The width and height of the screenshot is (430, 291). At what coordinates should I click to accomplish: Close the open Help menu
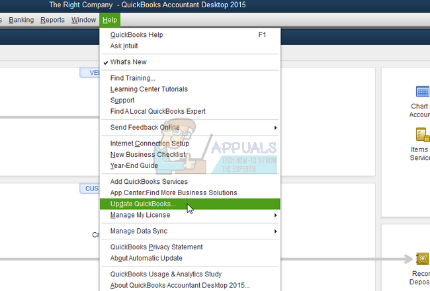[110, 20]
